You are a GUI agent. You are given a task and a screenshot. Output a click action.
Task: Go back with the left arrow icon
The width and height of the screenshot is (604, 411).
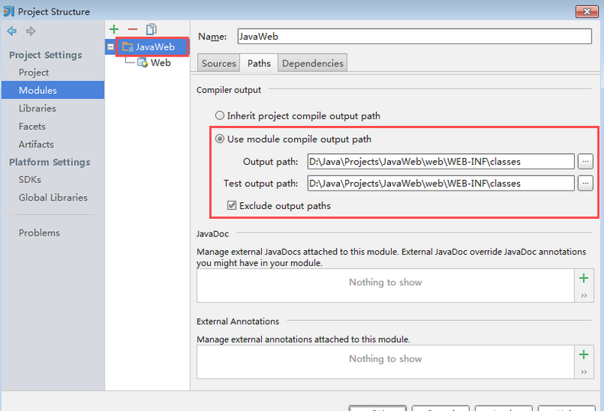click(12, 31)
